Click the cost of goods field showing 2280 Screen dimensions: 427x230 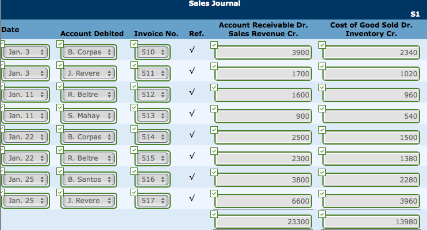pyautogui.click(x=371, y=180)
